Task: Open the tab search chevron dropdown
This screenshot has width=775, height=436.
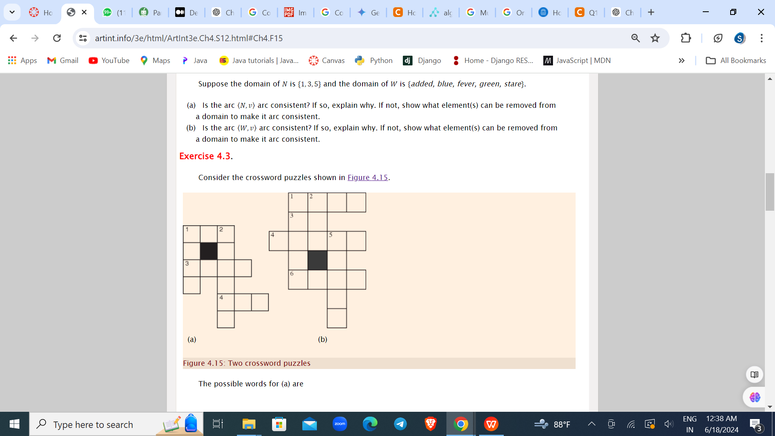Action: [12, 12]
